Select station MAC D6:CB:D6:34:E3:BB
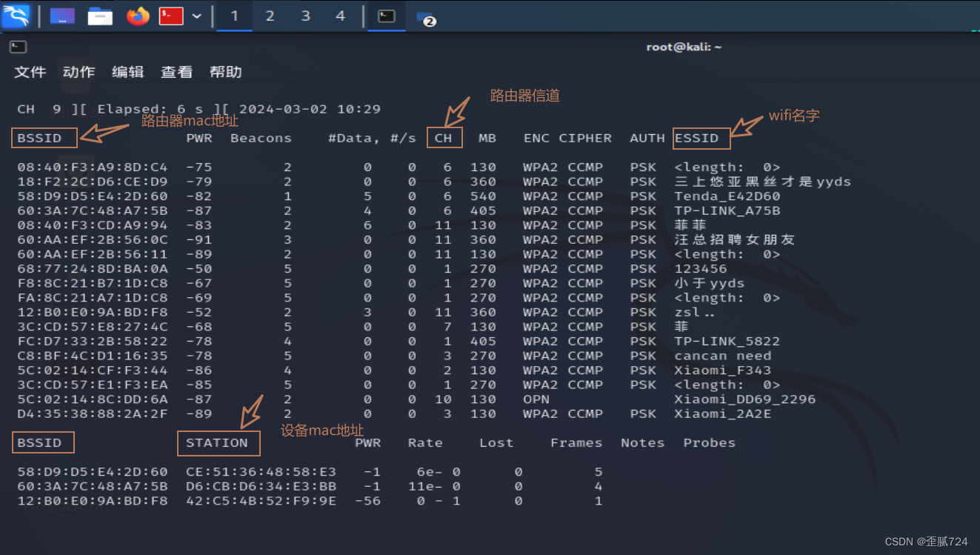The height and width of the screenshot is (555, 980). point(261,486)
